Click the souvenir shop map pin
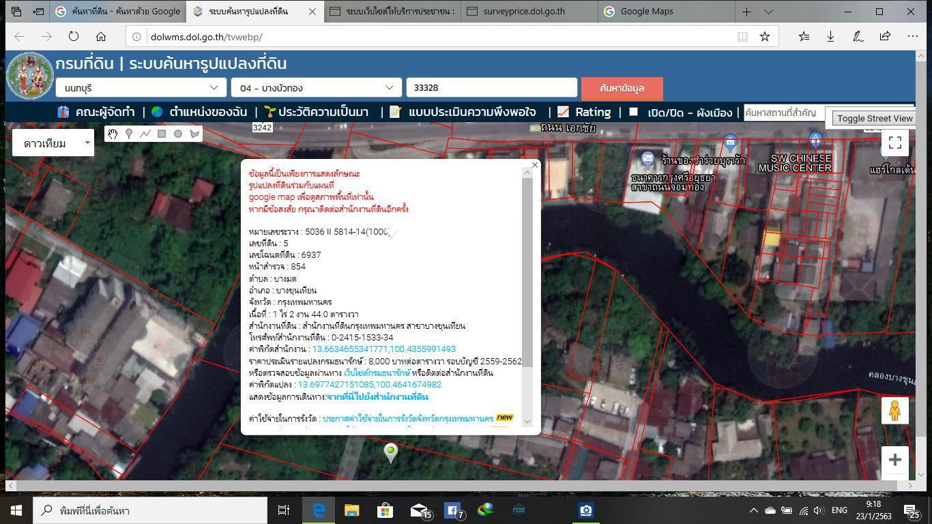 click(x=730, y=143)
